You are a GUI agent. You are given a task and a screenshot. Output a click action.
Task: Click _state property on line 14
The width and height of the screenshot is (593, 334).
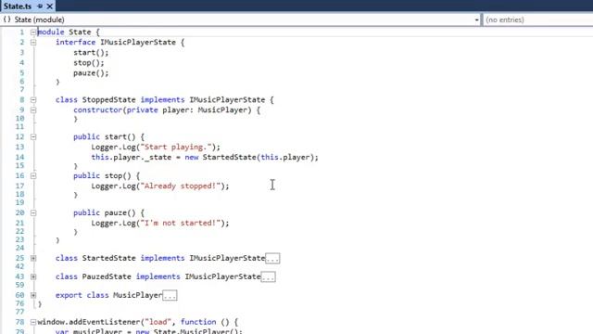(x=158, y=157)
